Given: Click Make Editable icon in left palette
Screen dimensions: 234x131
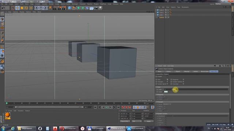Looking at the screenshot, I should tap(2, 14).
